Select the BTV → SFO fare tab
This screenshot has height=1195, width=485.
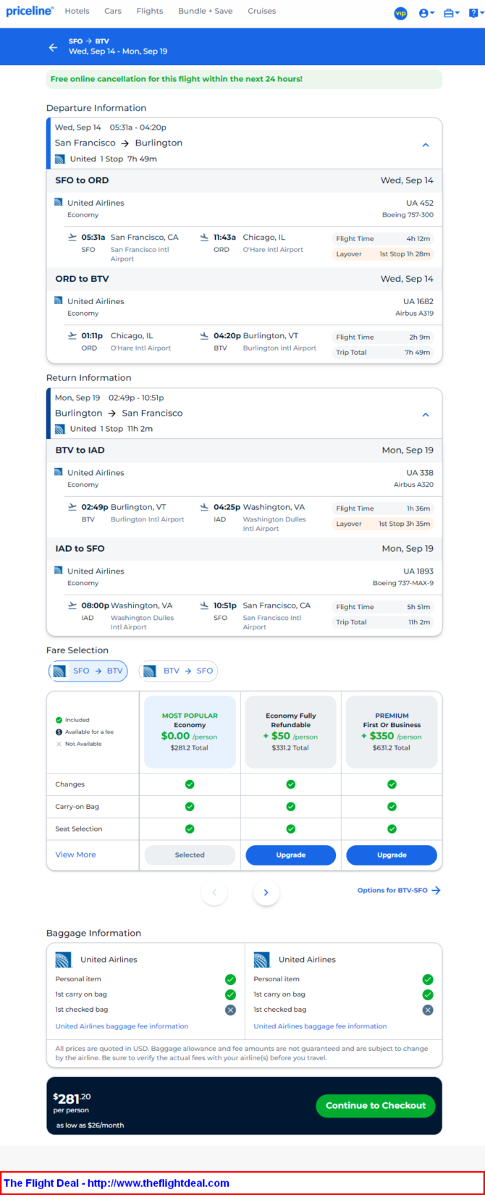click(x=178, y=671)
